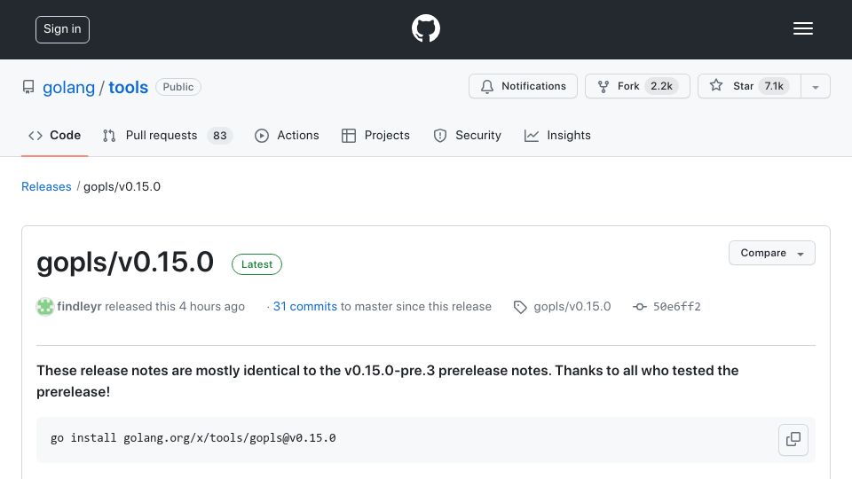852x479 pixels.
Task: Click the Fork button label
Action: (x=628, y=86)
